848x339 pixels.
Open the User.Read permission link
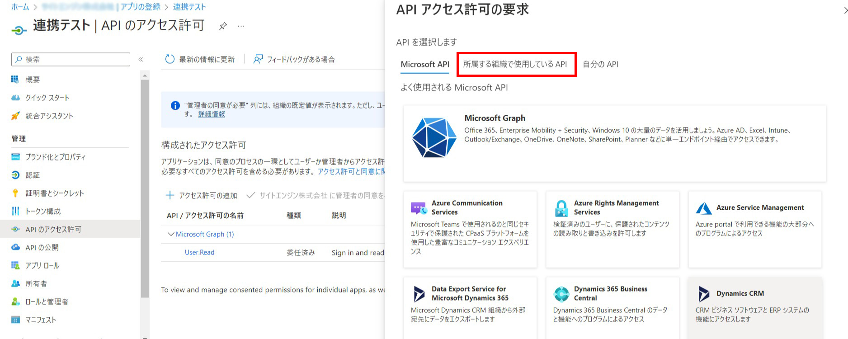click(x=199, y=252)
